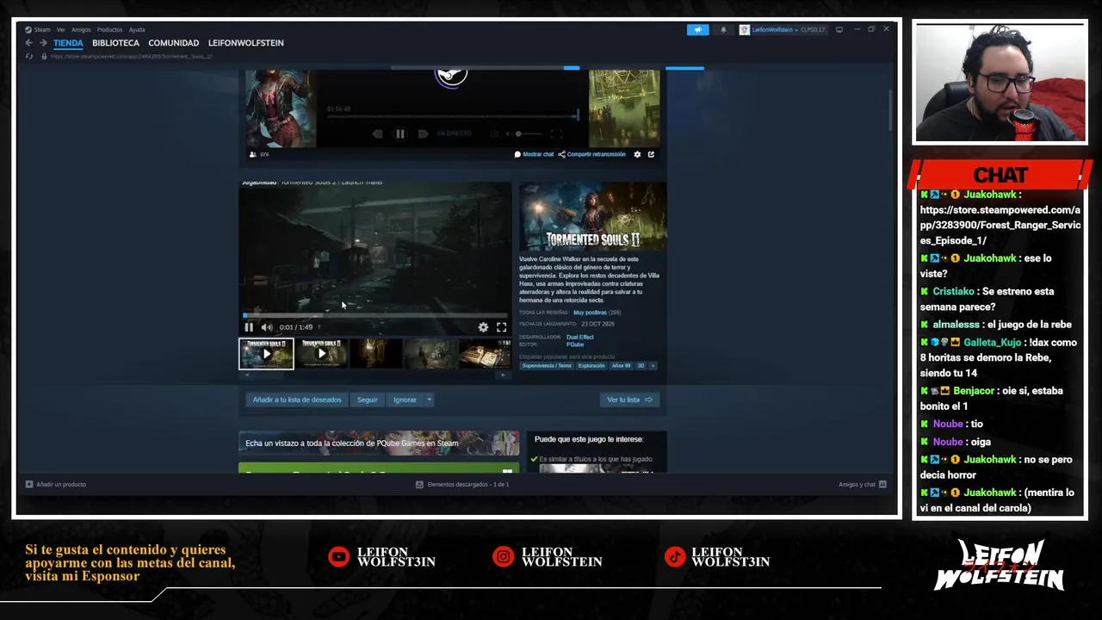This screenshot has height=620, width=1102.
Task: Go back with the Steam back arrow
Action: pos(28,43)
